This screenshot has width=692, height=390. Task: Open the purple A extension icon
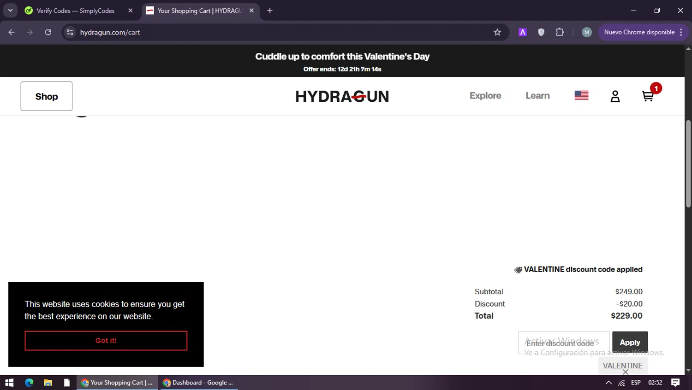523,32
